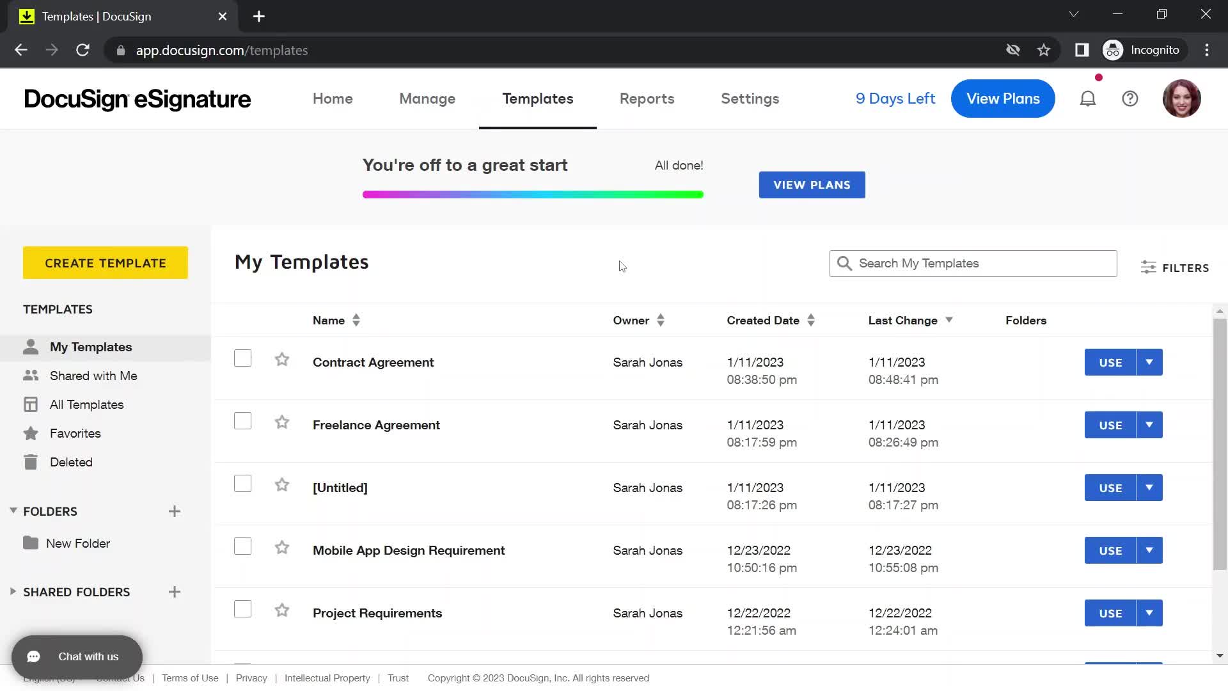Open the Settings tab
Image resolution: width=1228 pixels, height=691 pixels.
coord(750,99)
